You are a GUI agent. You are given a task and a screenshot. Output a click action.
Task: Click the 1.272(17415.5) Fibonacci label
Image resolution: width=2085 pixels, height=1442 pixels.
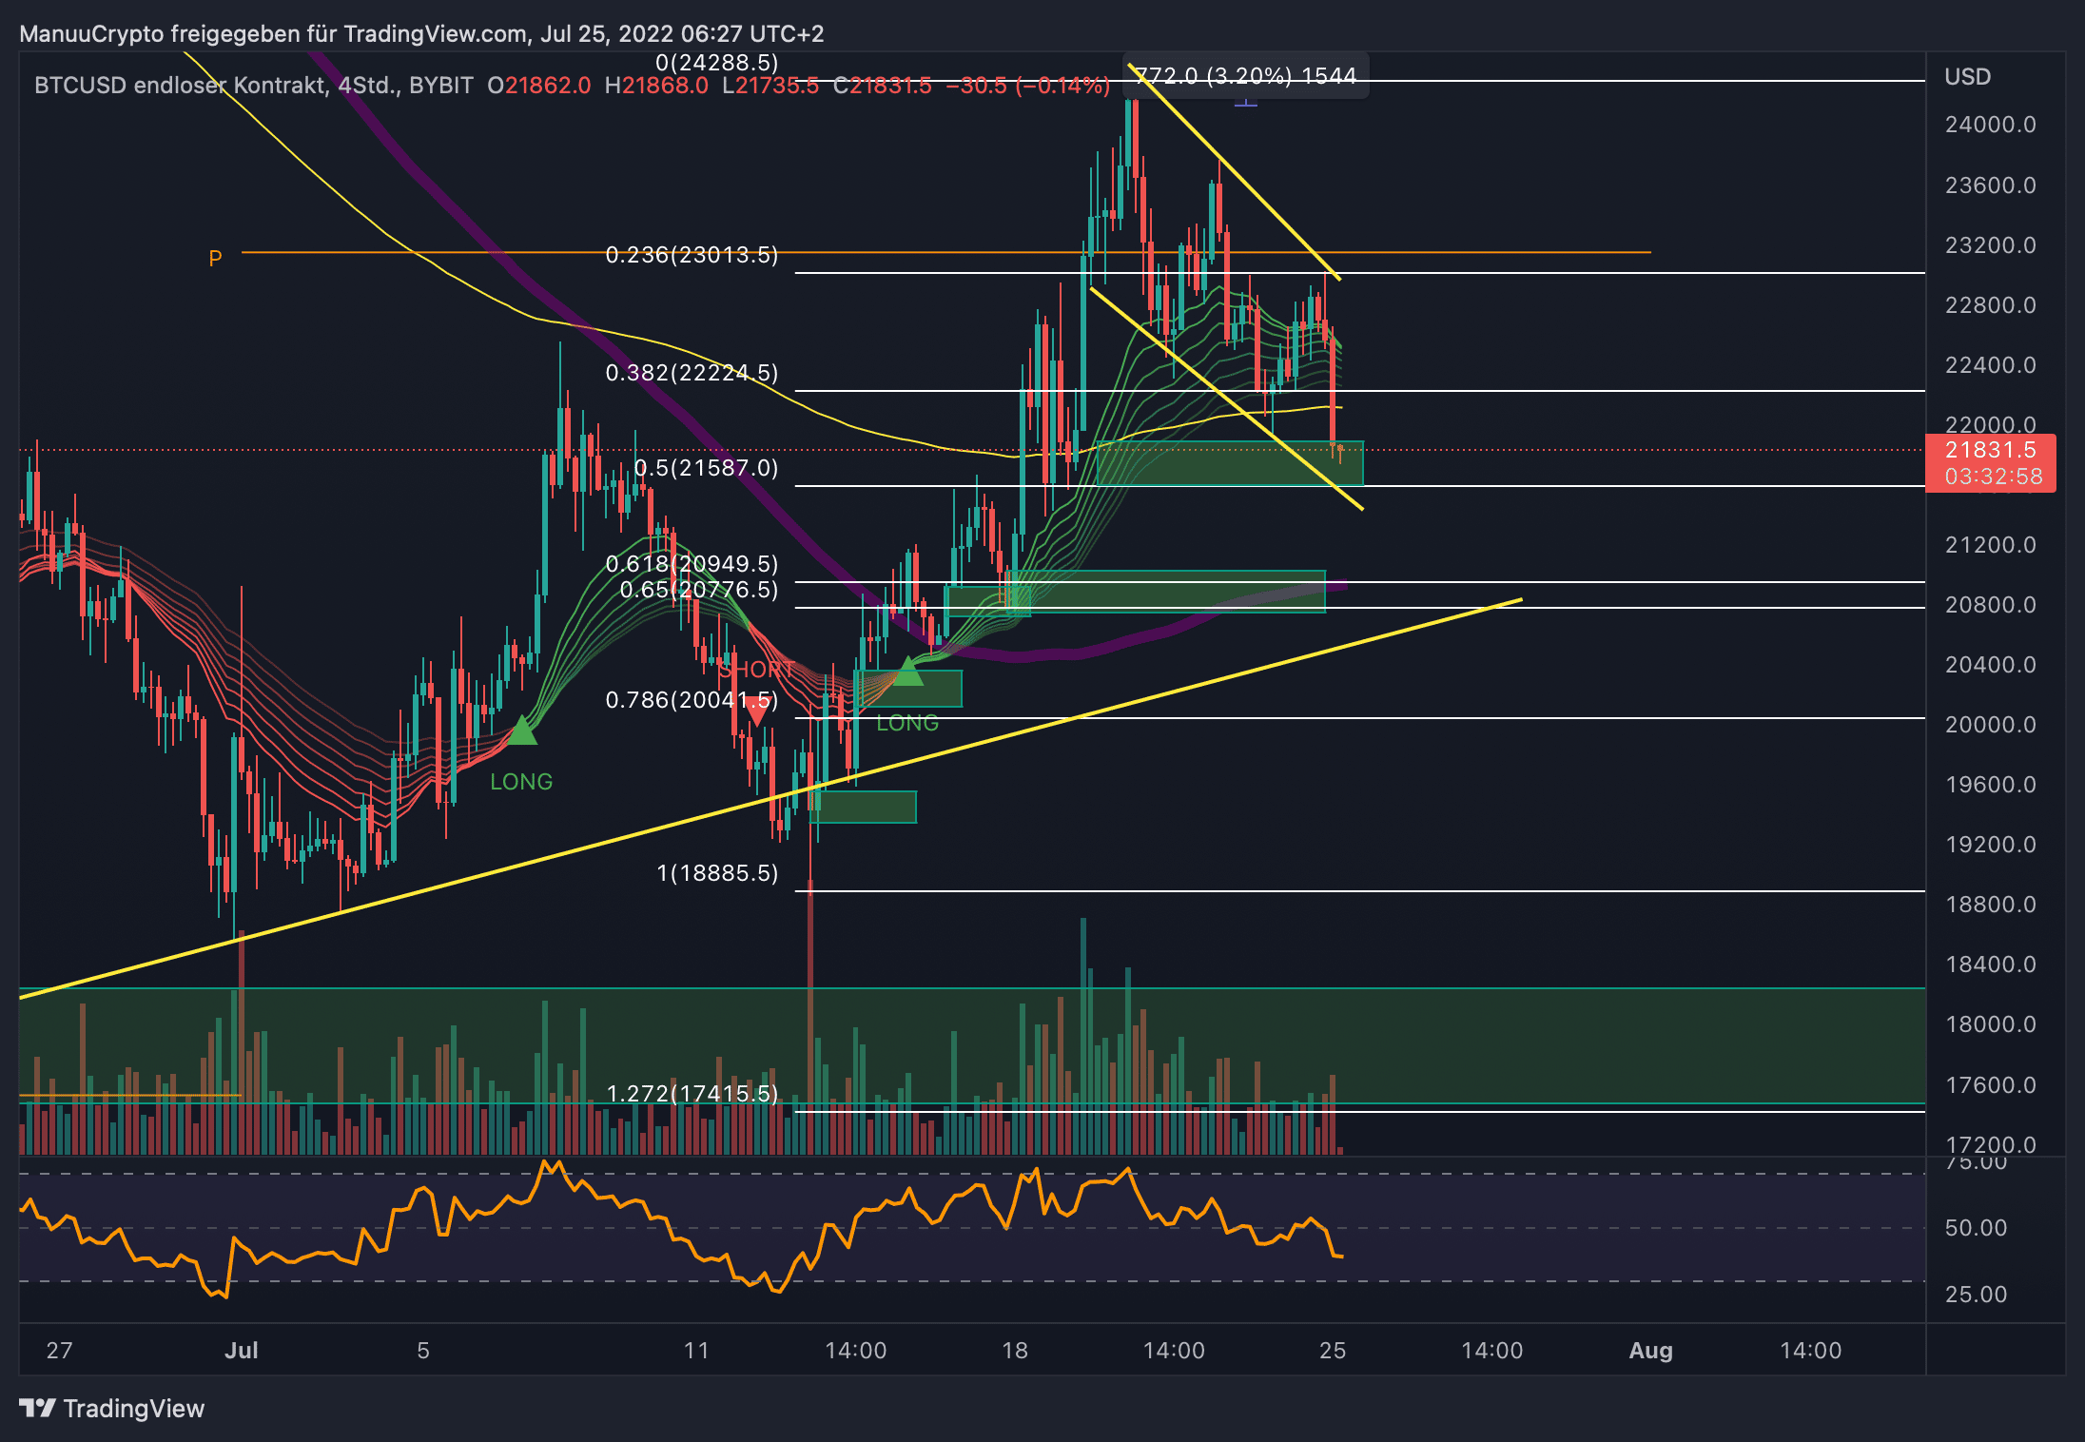click(x=692, y=1094)
